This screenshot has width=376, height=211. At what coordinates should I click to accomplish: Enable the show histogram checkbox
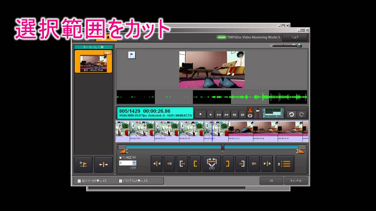(x=120, y=181)
